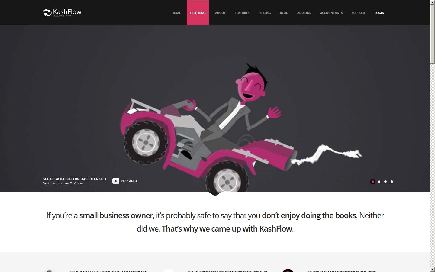The width and height of the screenshot is (435, 272).
Task: Open the Add Ons page
Action: (304, 13)
